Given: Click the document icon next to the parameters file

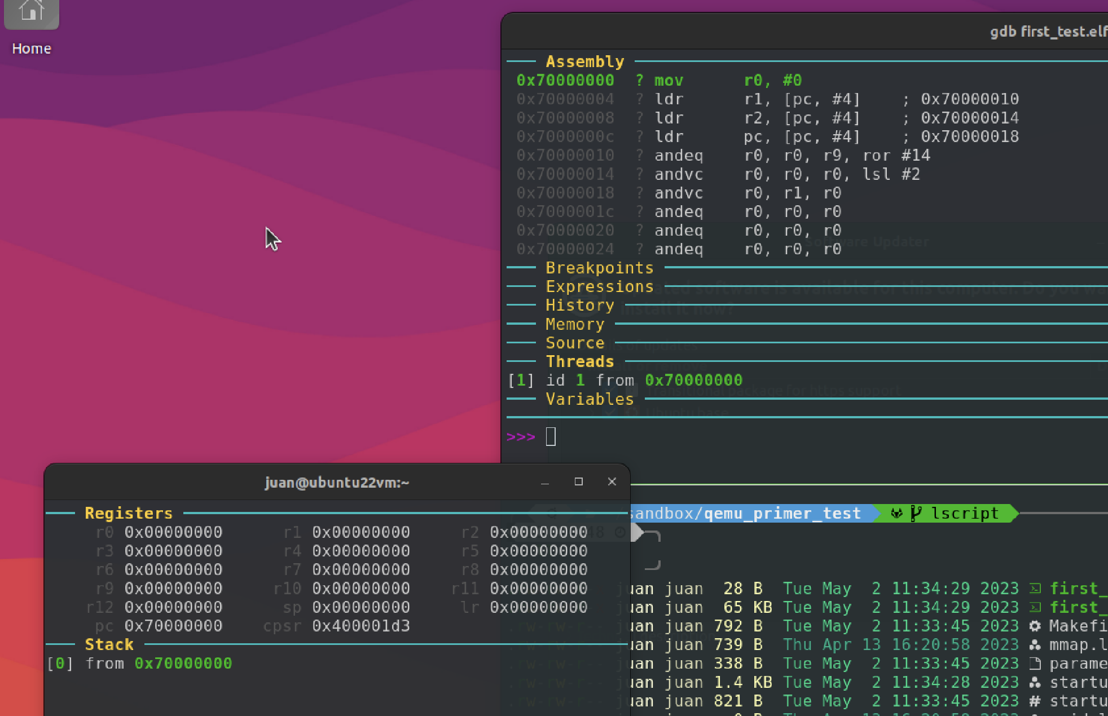Looking at the screenshot, I should [x=1035, y=663].
